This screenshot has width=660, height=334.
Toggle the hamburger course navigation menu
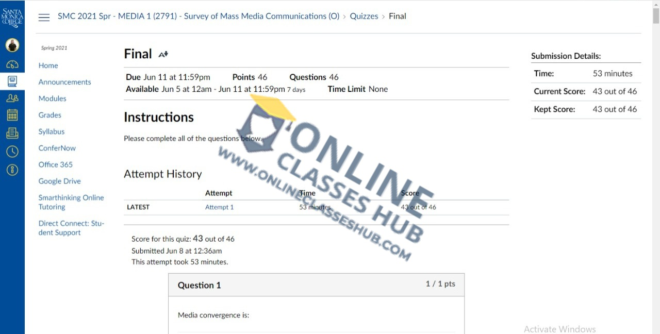click(44, 17)
